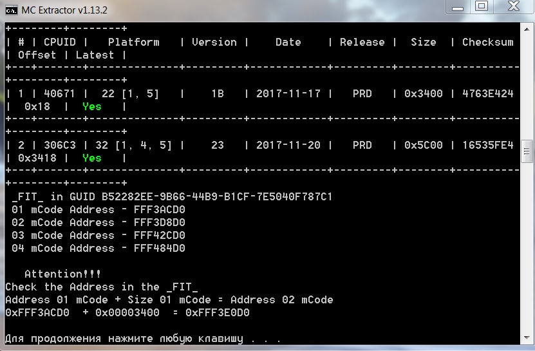Click 'Check the Address in the _FIT_' line
The width and height of the screenshot is (535, 351).
101,287
